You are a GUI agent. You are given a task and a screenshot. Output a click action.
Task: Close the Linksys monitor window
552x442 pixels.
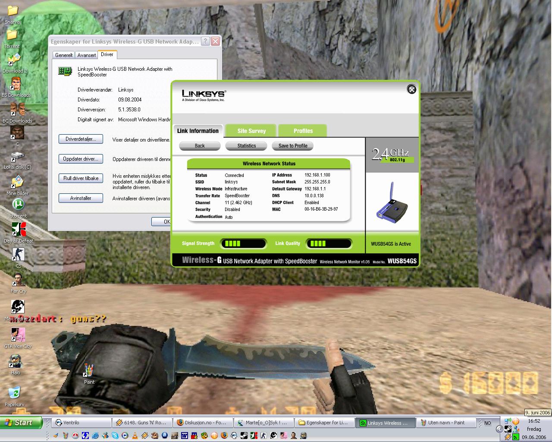412,89
